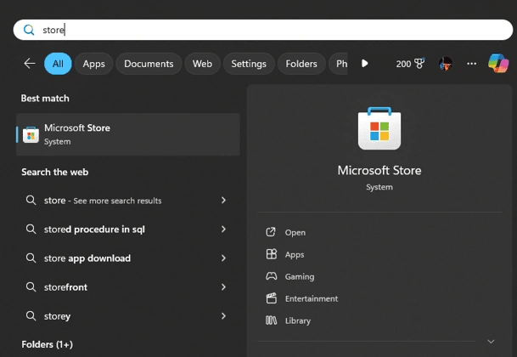Viewport: 517px width, 357px height.
Task: Open the Entertainment section of Microsoft Store
Action: [312, 298]
